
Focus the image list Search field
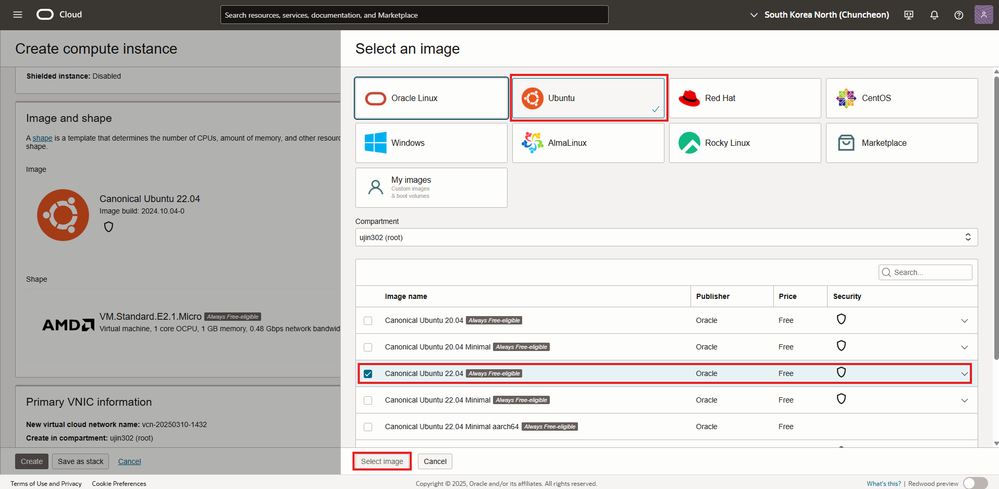[x=926, y=272]
